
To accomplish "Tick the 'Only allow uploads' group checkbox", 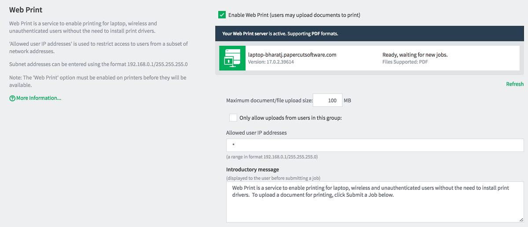I will click(x=233, y=118).
